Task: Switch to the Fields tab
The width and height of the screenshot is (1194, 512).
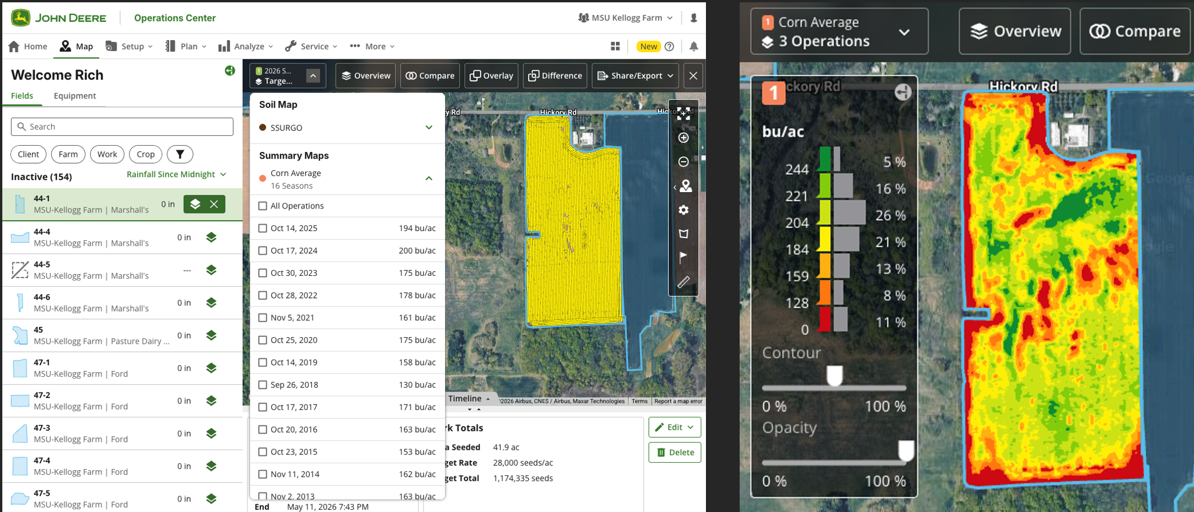Action: click(x=22, y=96)
